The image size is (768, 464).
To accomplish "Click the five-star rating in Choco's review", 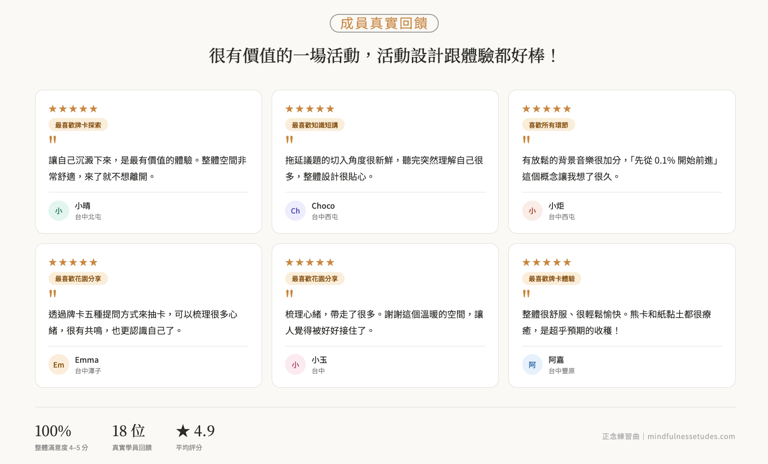I will click(310, 109).
